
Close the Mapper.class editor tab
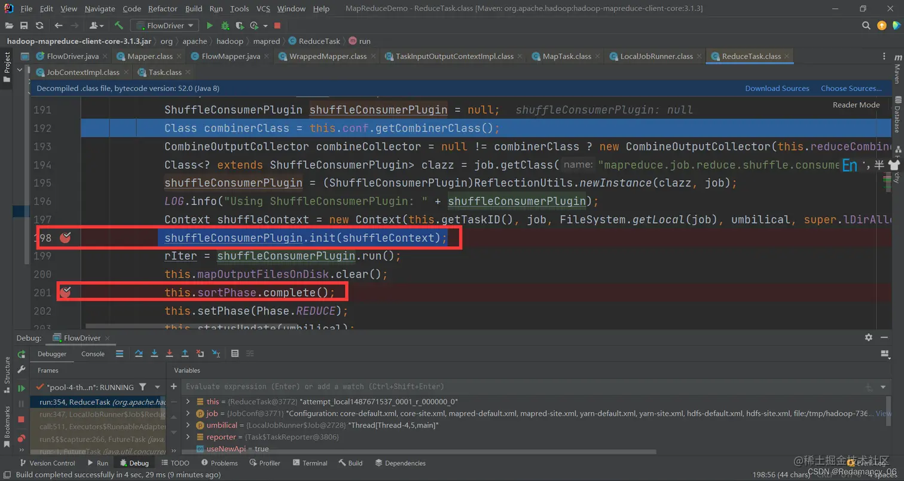pyautogui.click(x=179, y=56)
